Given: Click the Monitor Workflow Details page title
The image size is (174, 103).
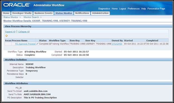Looking at the screenshot, I should 45,21.
